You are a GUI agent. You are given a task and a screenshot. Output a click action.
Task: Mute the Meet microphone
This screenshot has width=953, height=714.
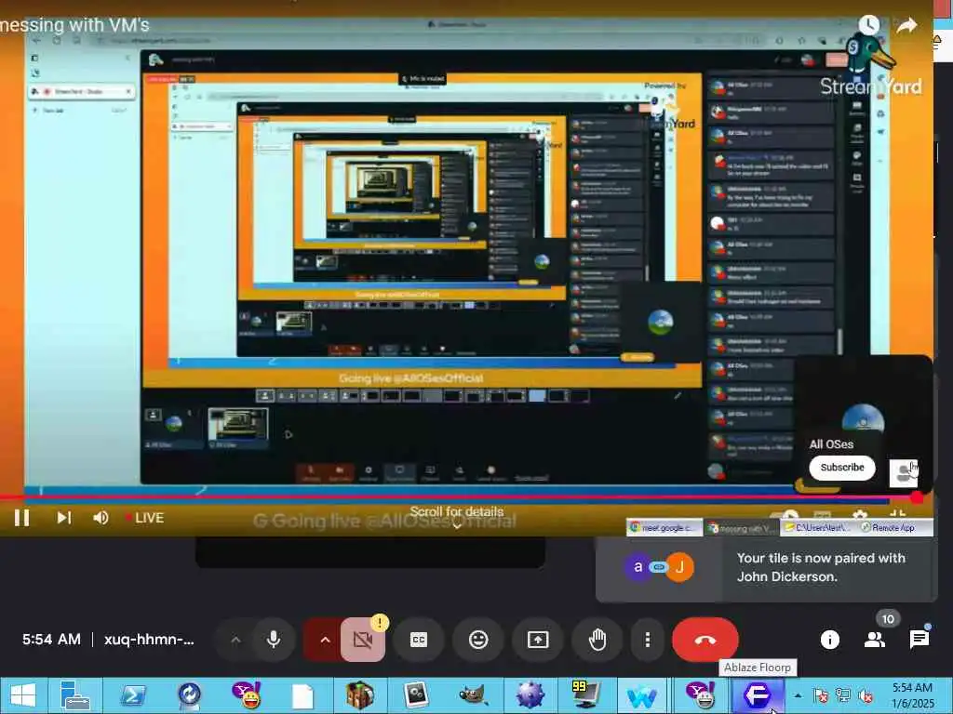(x=274, y=640)
